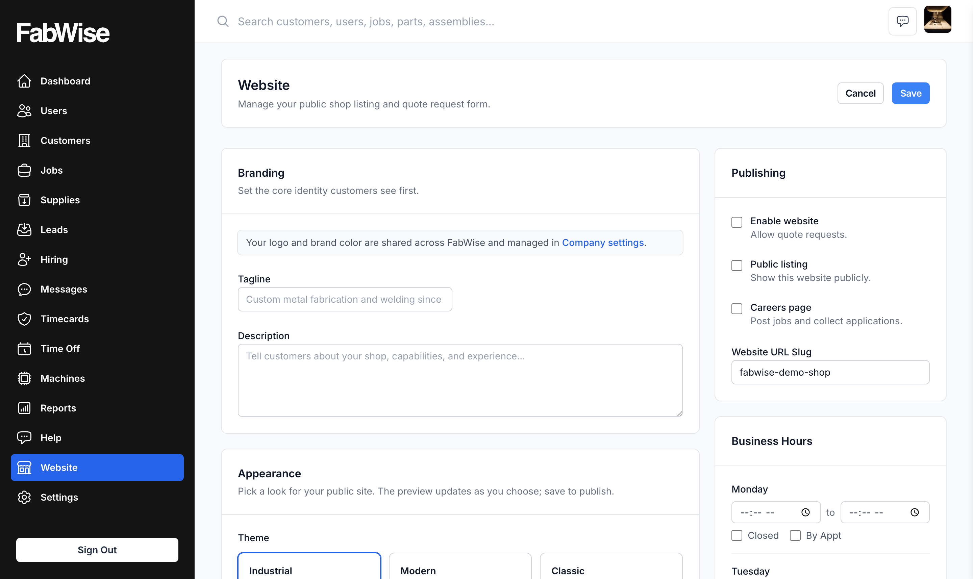This screenshot has height=579, width=973.
Task: Open the user avatar thumbnail
Action: click(x=938, y=20)
